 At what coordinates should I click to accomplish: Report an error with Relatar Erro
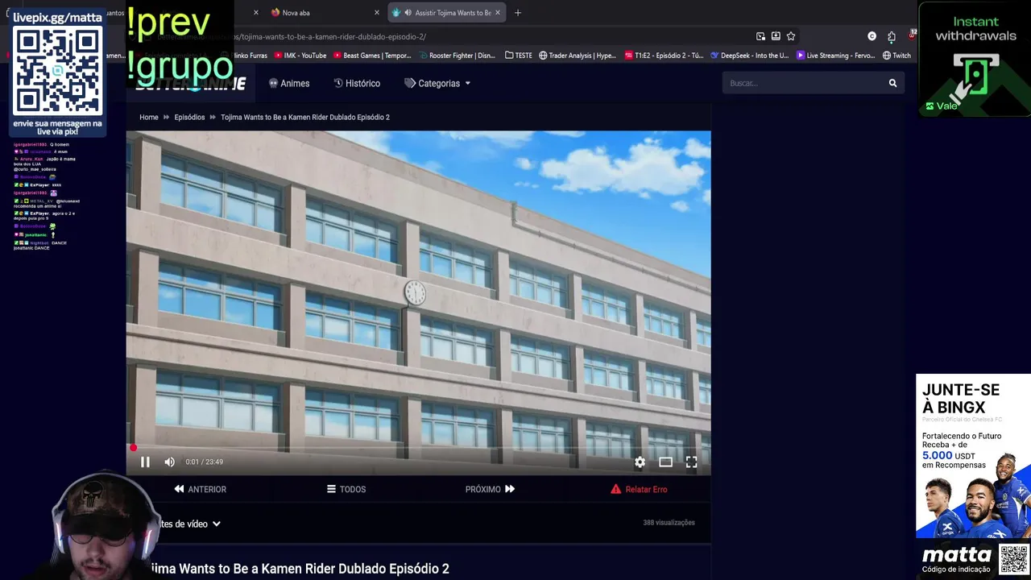(639, 489)
